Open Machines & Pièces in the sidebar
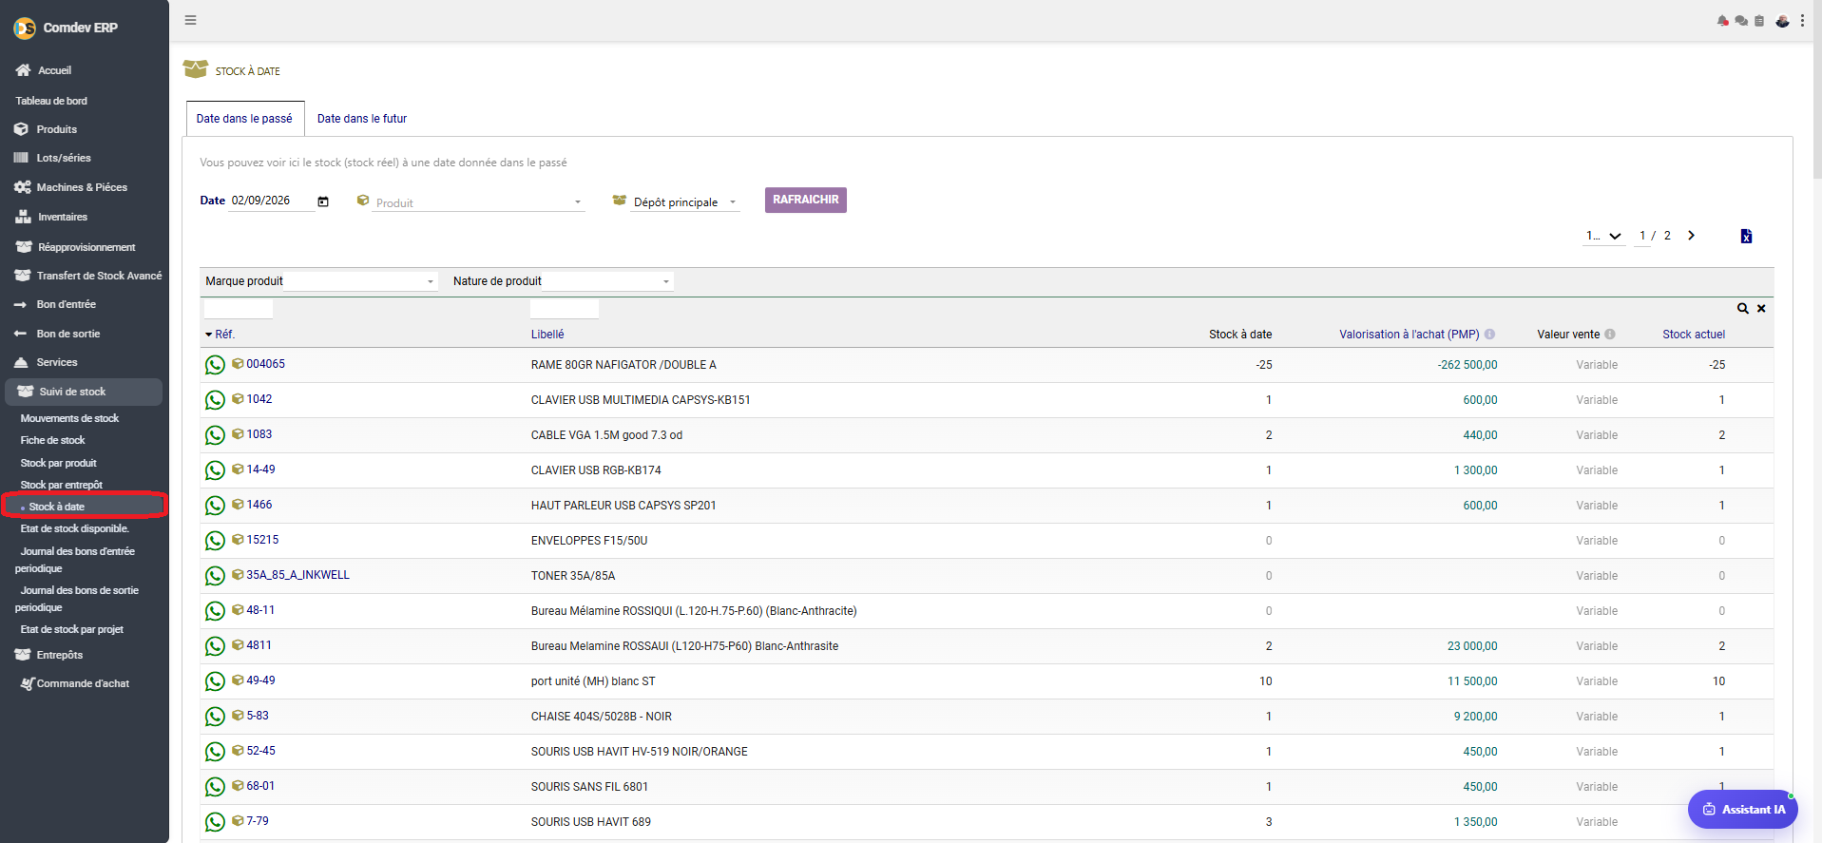This screenshot has width=1822, height=843. point(82,187)
